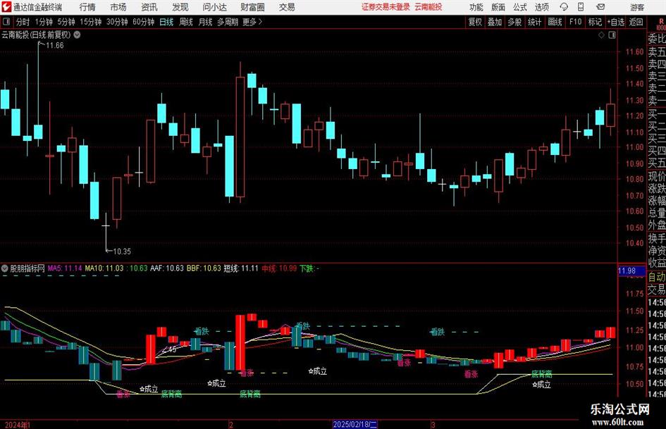This screenshot has height=429, width=666.
Task: Add stock with +自选 button
Action: point(616,22)
